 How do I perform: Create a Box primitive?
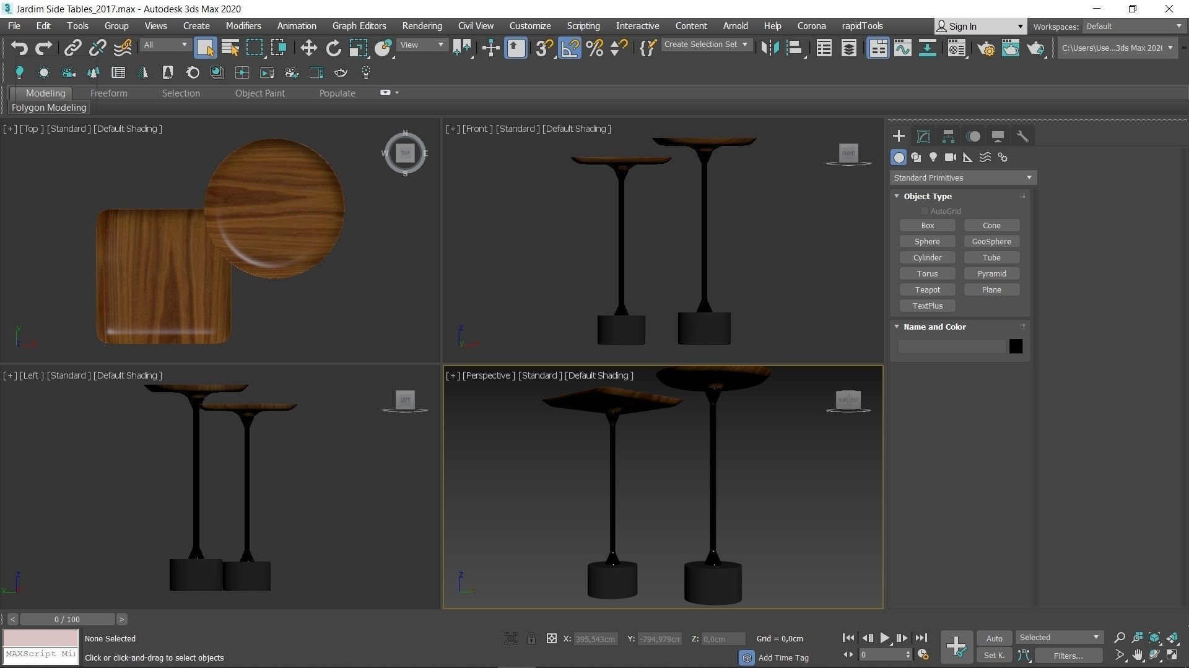tap(927, 226)
